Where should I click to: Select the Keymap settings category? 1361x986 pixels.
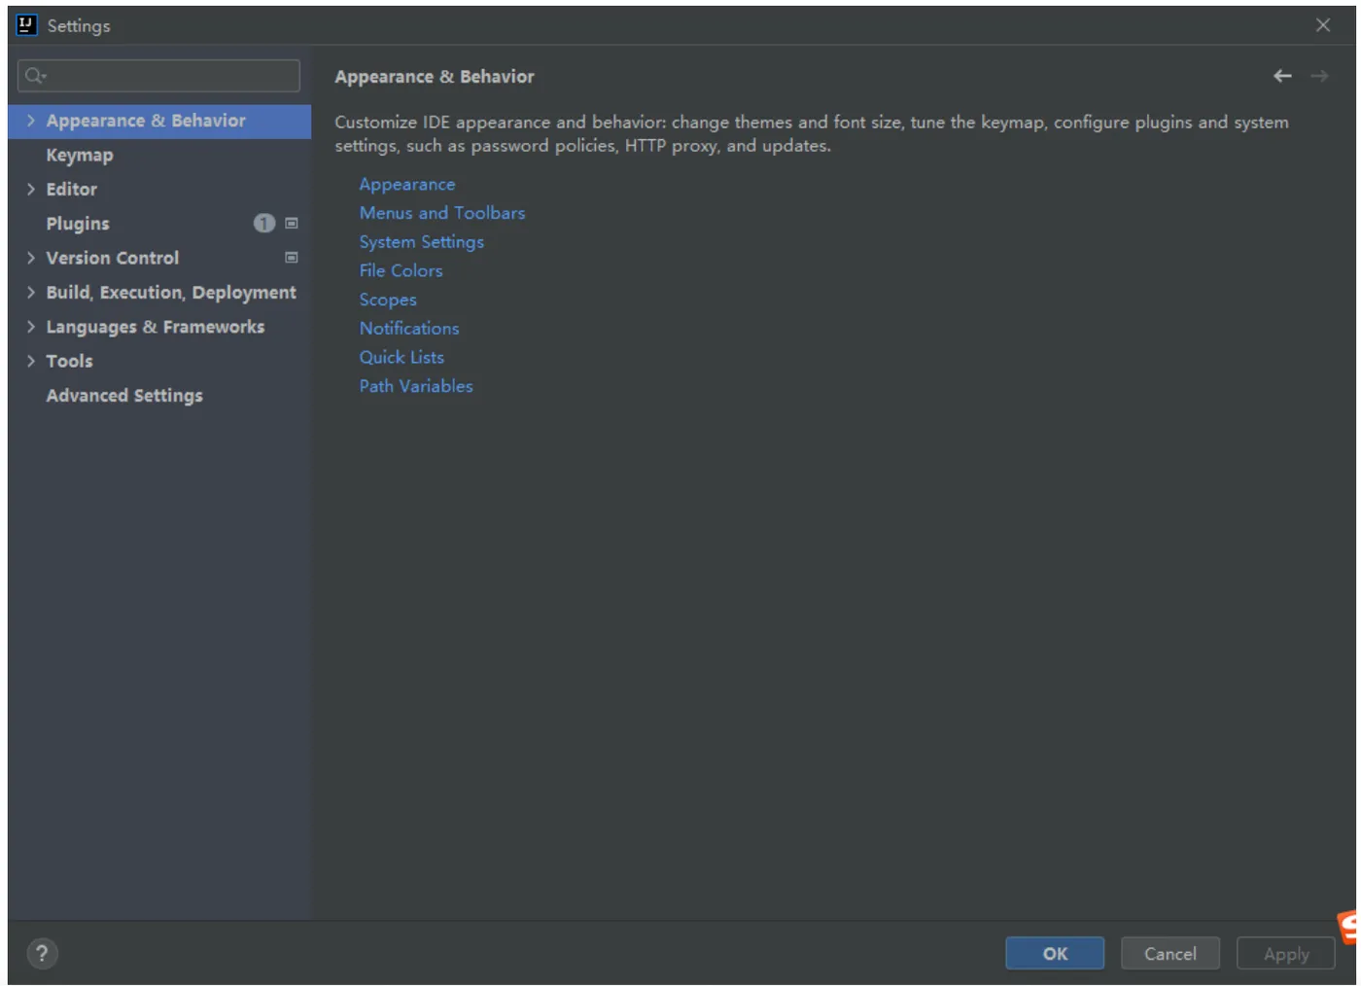tap(159, 155)
